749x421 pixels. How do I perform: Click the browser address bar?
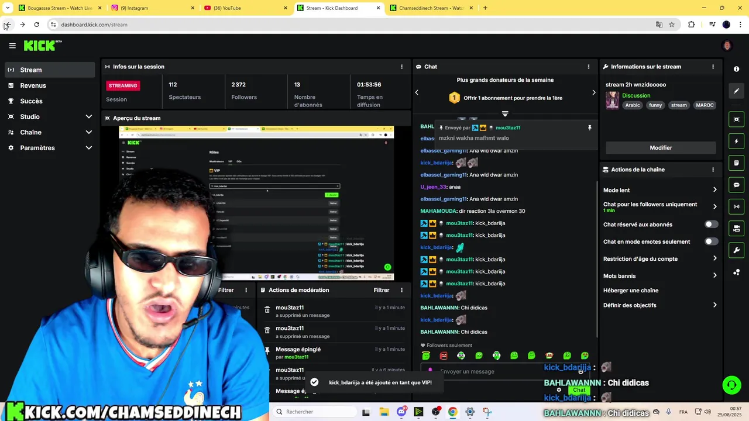351,25
